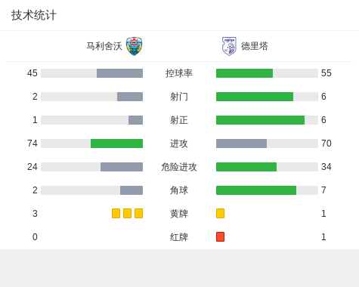
Task: Click the red card icon for 德里塔
Action: pos(220,236)
